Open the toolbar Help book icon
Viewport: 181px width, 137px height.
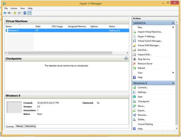[25, 13]
